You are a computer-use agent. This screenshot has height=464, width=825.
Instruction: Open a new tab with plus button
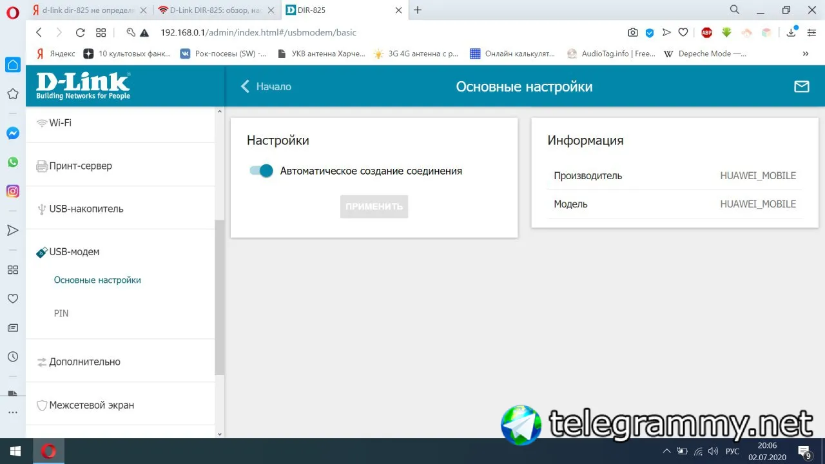(x=418, y=10)
